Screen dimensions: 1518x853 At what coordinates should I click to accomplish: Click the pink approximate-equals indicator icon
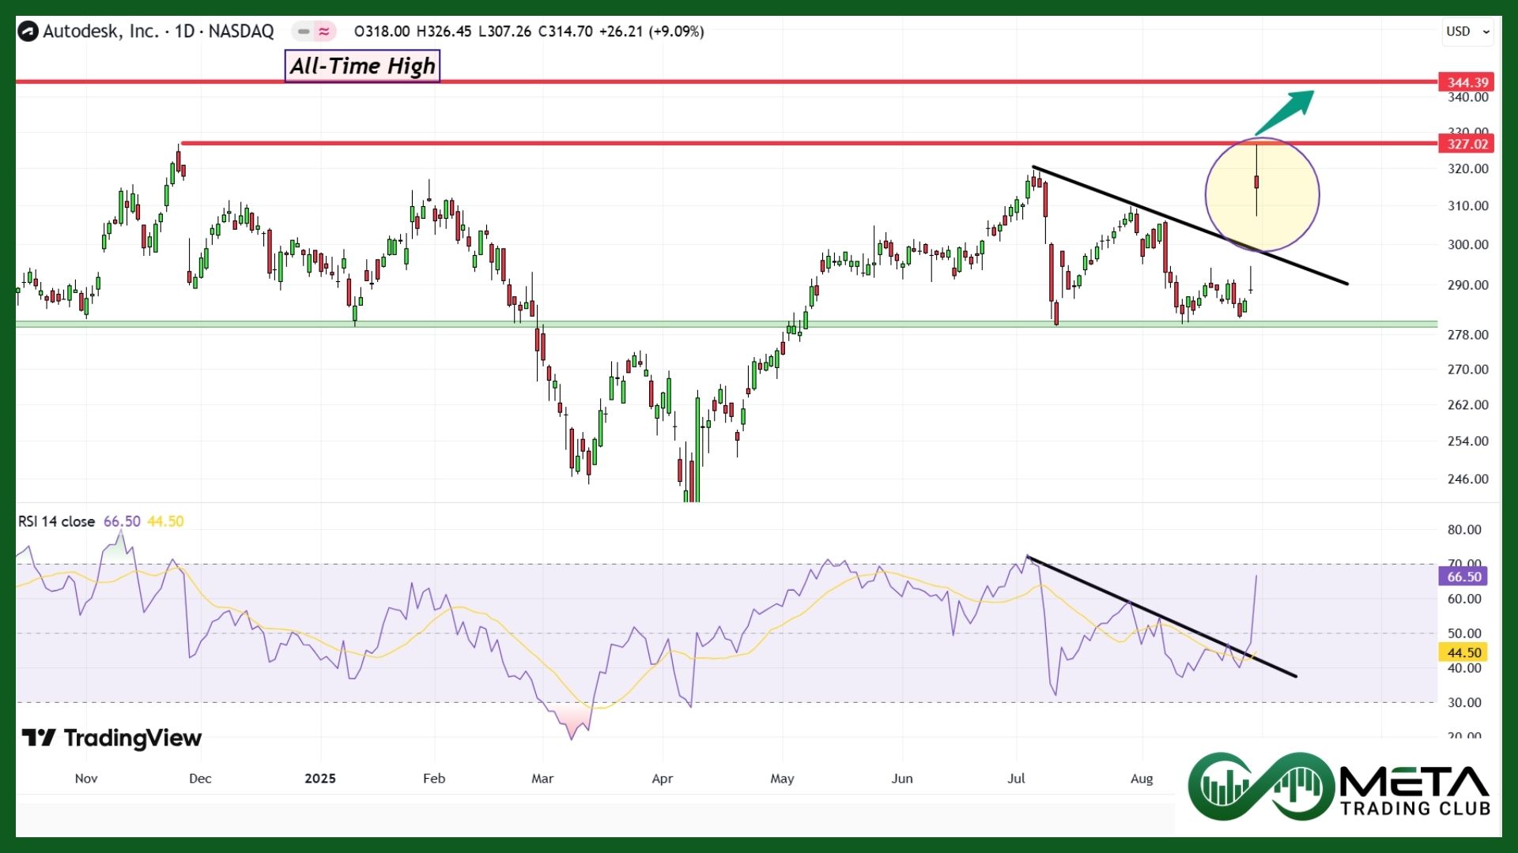point(324,32)
